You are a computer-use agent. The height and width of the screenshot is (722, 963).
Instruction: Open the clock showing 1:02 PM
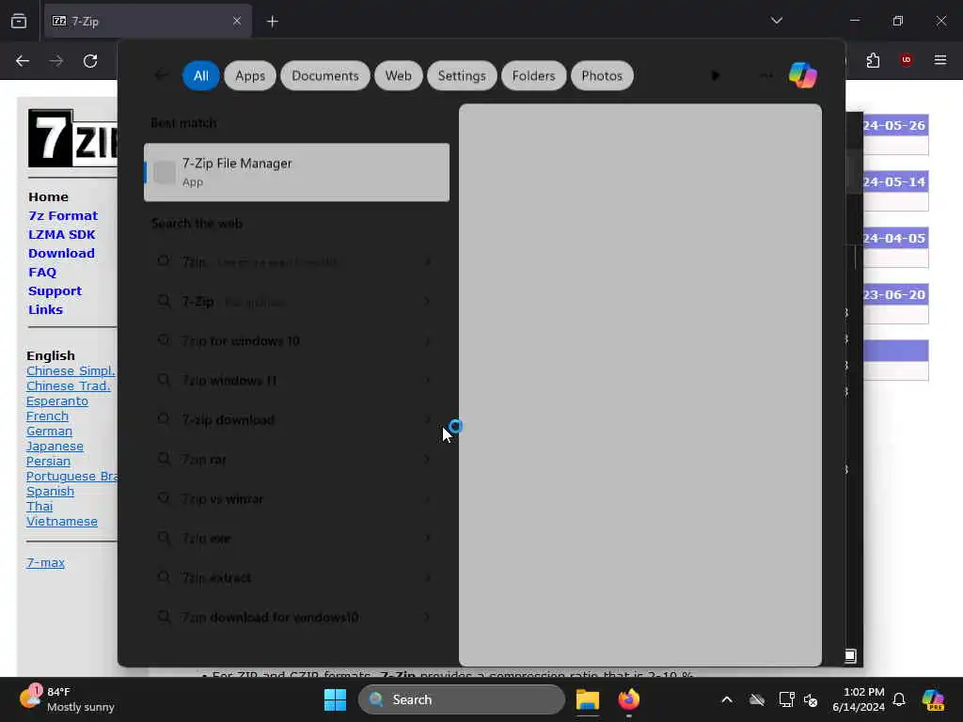tap(858, 699)
